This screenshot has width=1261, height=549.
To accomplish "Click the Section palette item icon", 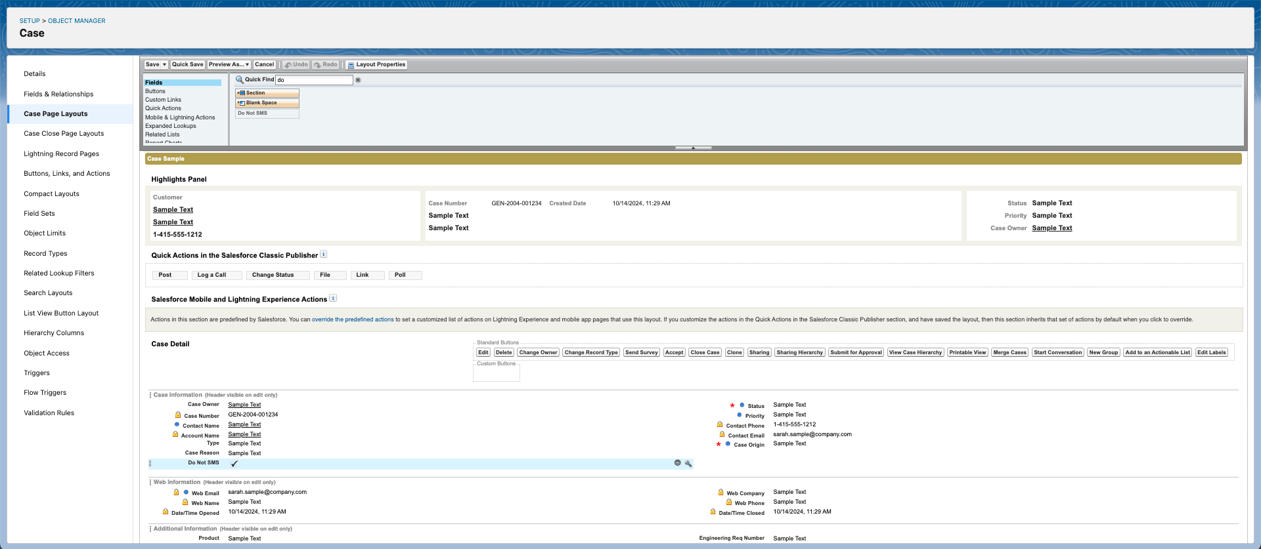I will pyautogui.click(x=241, y=93).
